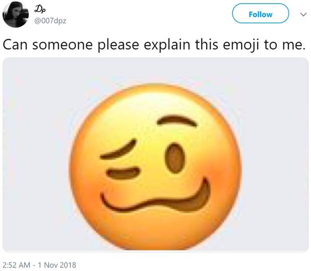The image size is (311, 271).
Task: Click the emoji's squinted eye
Action: click(123, 173)
